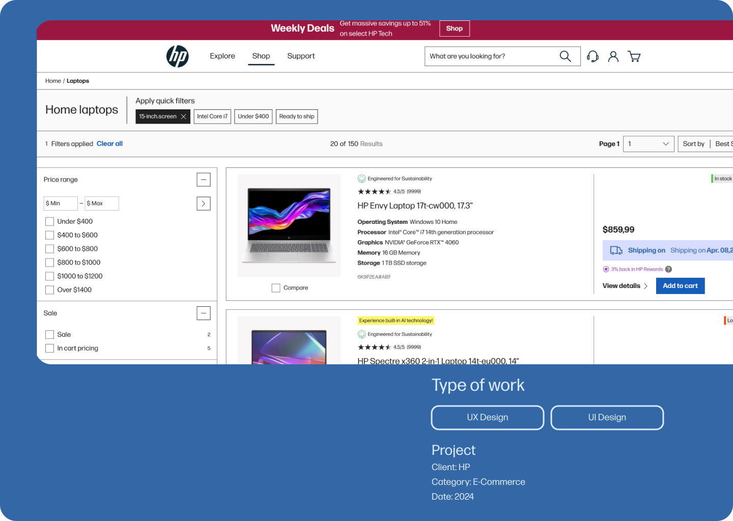Screen dimensions: 733x521
Task: Click the Laptops breadcrumb
Action: pyautogui.click(x=78, y=81)
